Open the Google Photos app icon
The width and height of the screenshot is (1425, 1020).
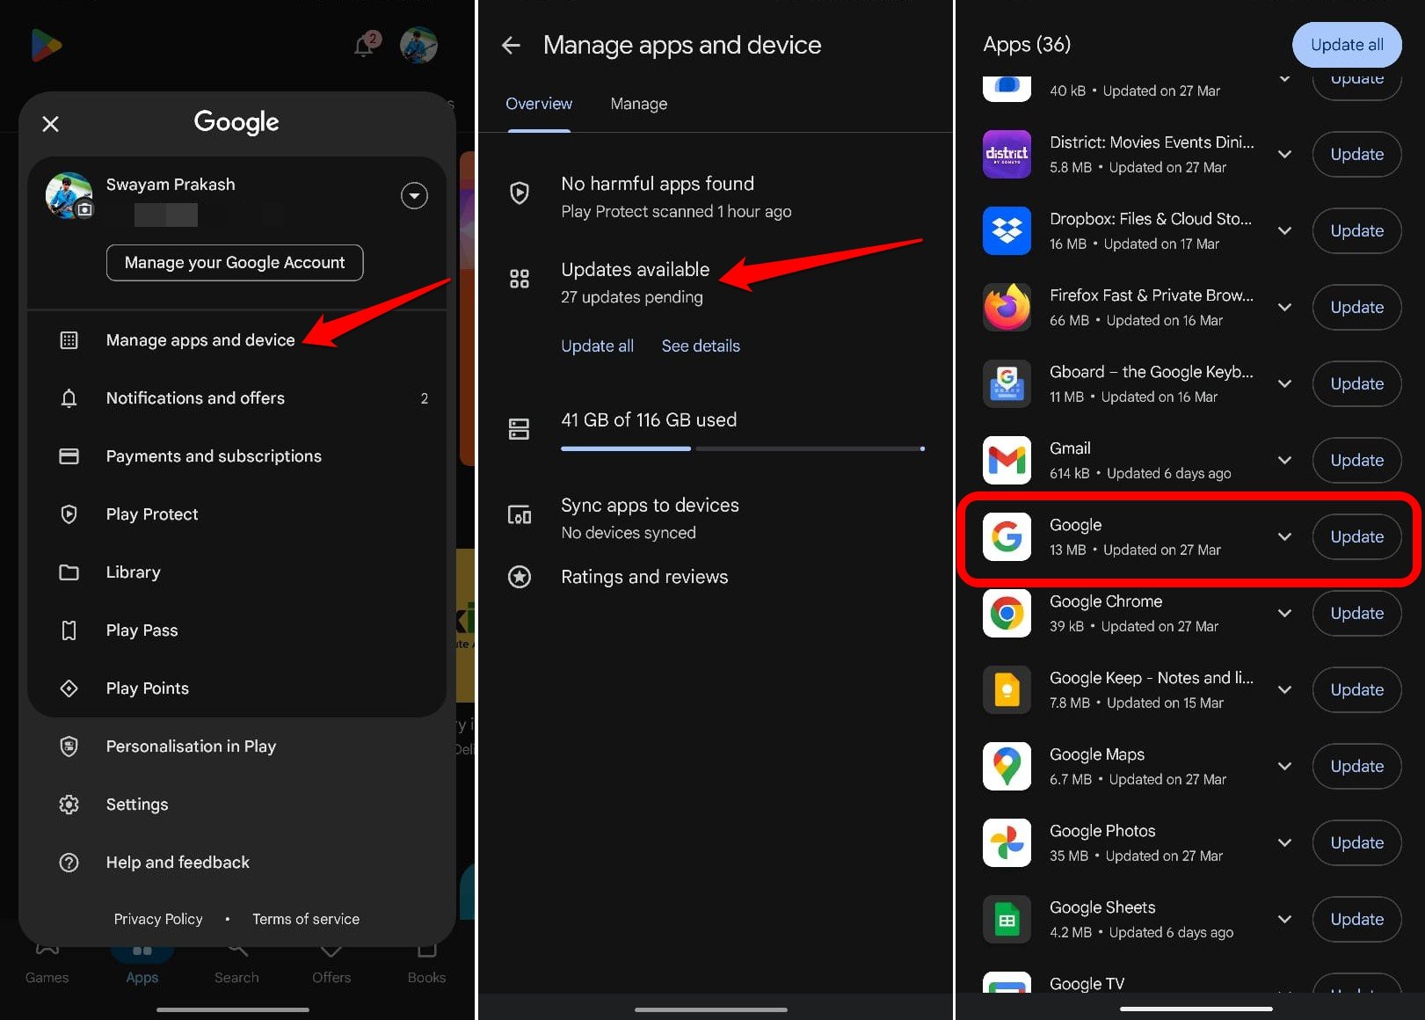(x=1007, y=842)
